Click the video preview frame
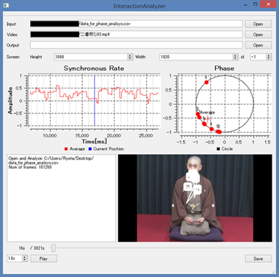Screen dimensions: 279x277 click(195, 198)
